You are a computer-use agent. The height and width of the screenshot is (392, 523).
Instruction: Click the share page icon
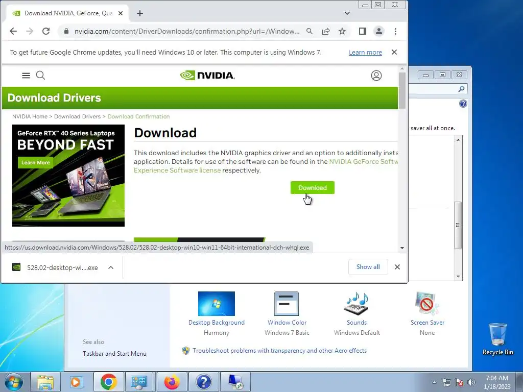tap(326, 31)
